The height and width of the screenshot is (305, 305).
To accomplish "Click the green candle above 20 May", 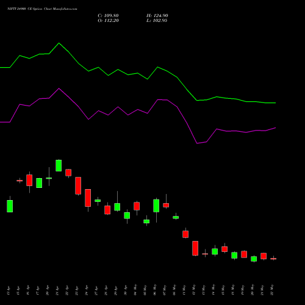I will 254,259.
